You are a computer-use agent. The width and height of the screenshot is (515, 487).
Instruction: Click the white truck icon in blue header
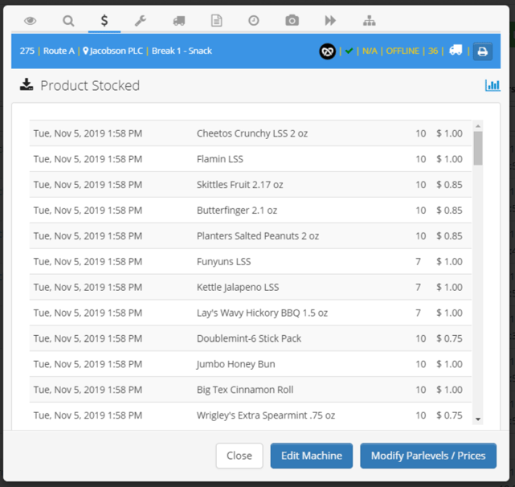pyautogui.click(x=456, y=51)
